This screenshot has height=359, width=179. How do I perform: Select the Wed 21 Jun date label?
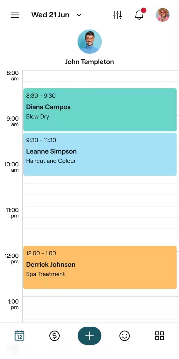point(50,15)
